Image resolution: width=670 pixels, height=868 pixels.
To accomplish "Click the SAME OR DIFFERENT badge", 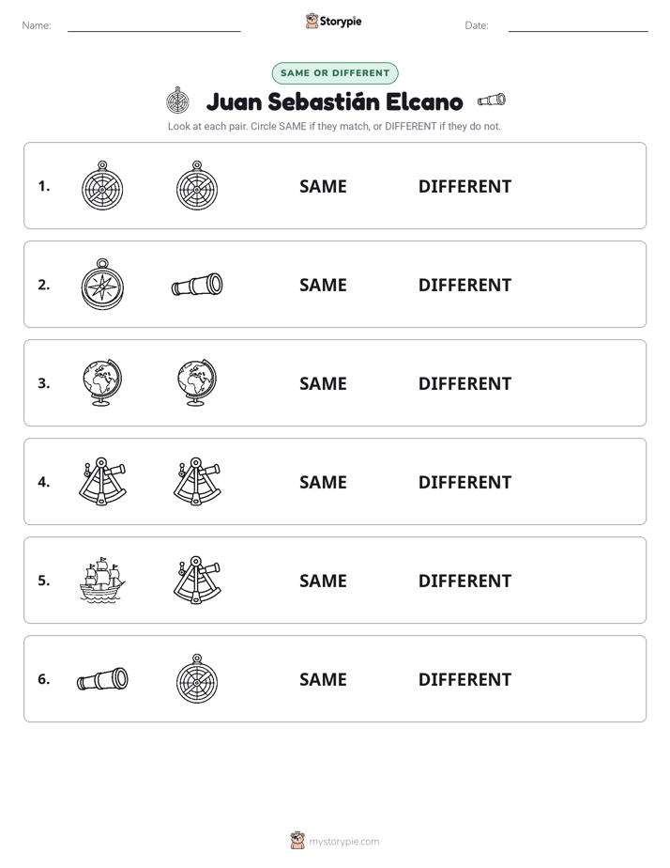I will tap(335, 73).
